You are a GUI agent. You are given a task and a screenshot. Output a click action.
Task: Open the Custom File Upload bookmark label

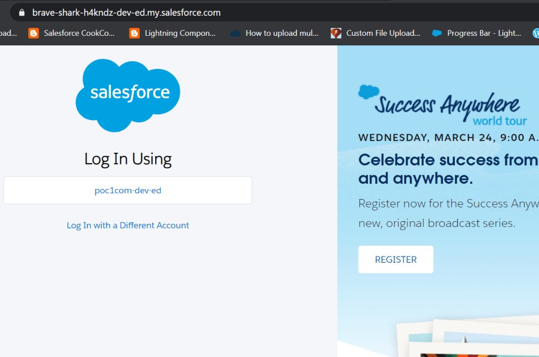coord(383,33)
